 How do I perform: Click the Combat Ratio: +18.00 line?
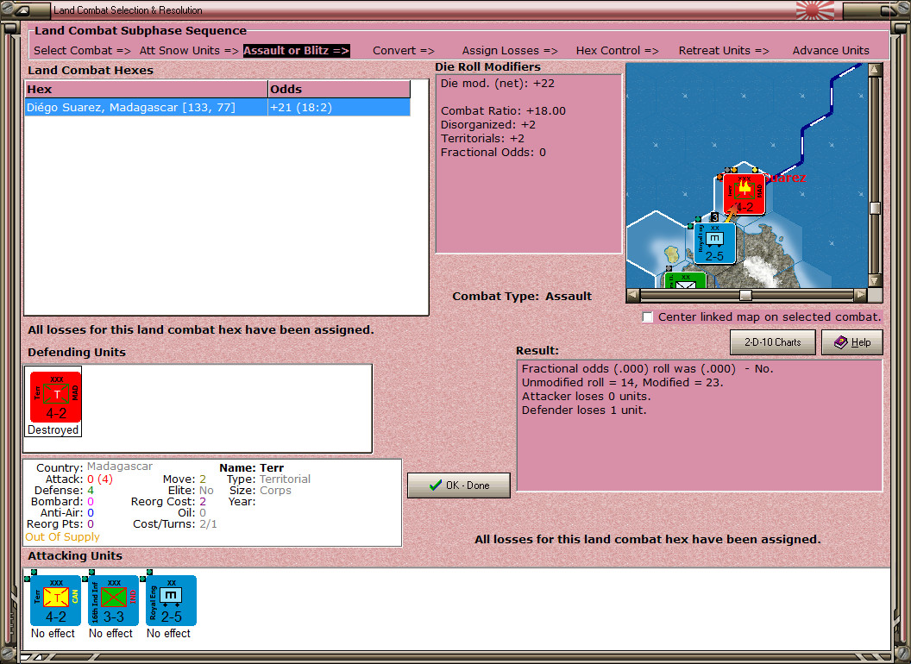click(503, 110)
